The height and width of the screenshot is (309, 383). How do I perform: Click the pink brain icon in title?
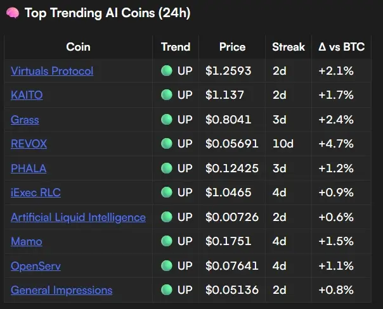coord(13,13)
